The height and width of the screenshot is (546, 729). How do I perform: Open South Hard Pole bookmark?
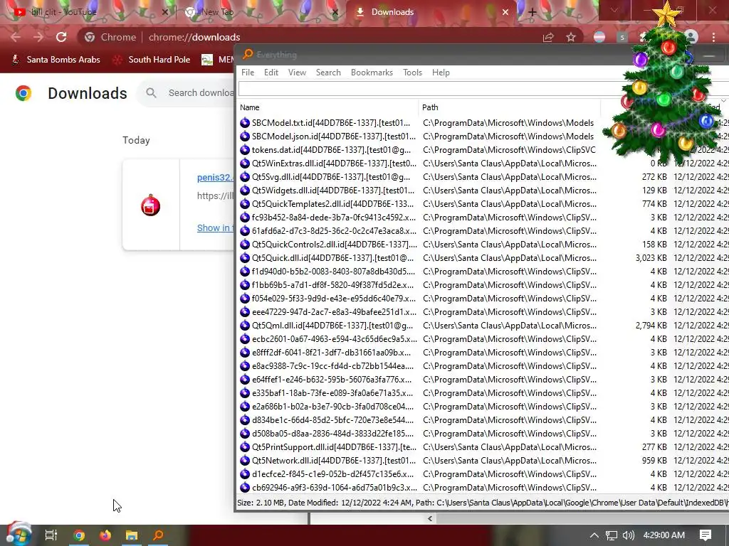click(x=152, y=60)
